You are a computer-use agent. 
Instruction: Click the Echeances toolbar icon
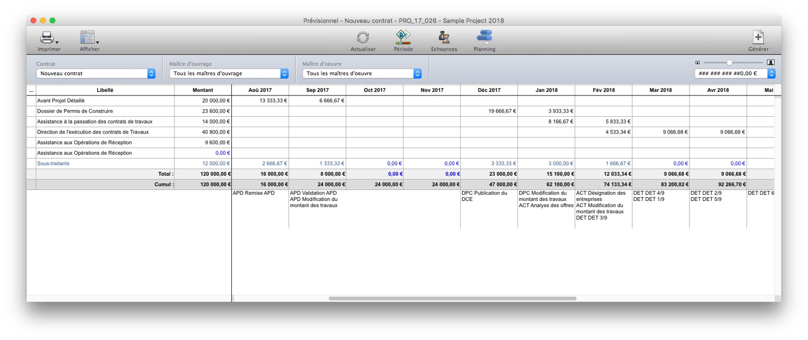444,37
